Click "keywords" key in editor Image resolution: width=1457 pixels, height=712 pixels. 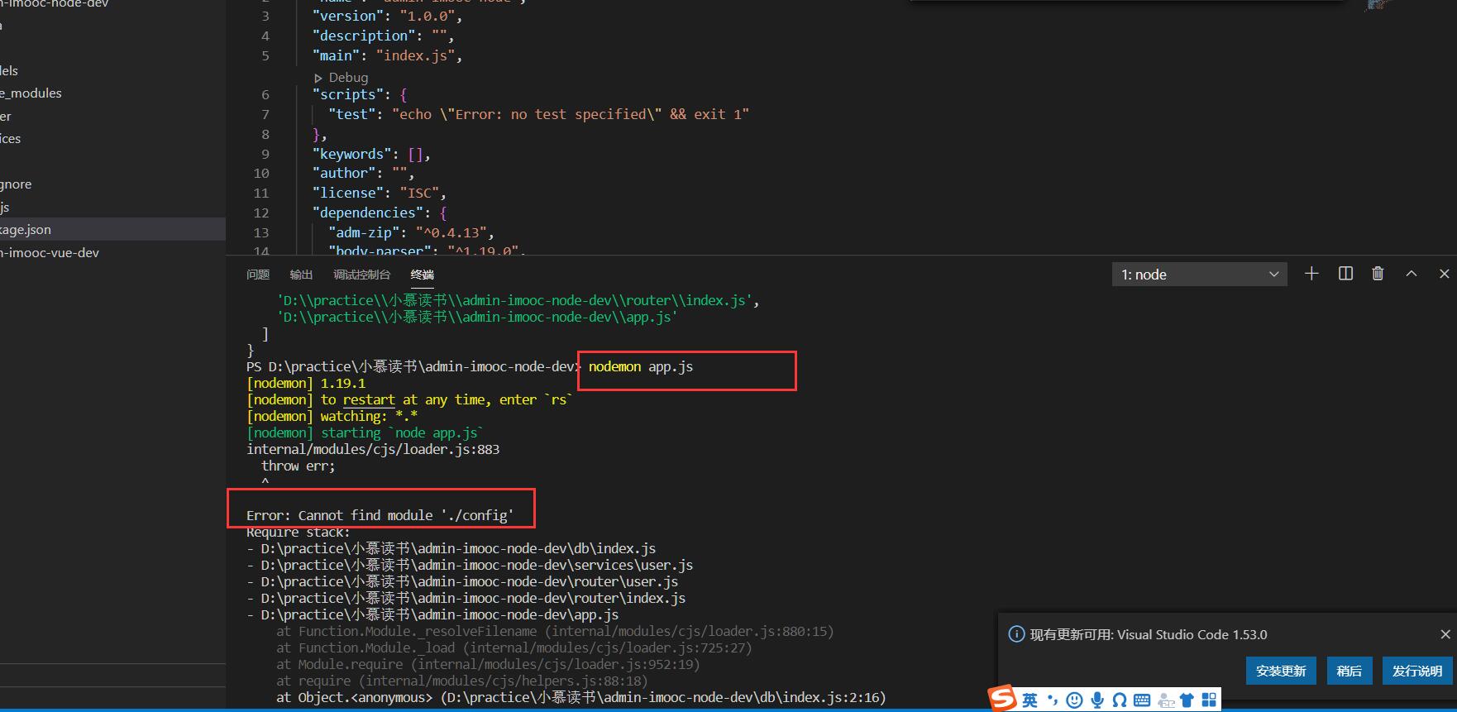(352, 154)
